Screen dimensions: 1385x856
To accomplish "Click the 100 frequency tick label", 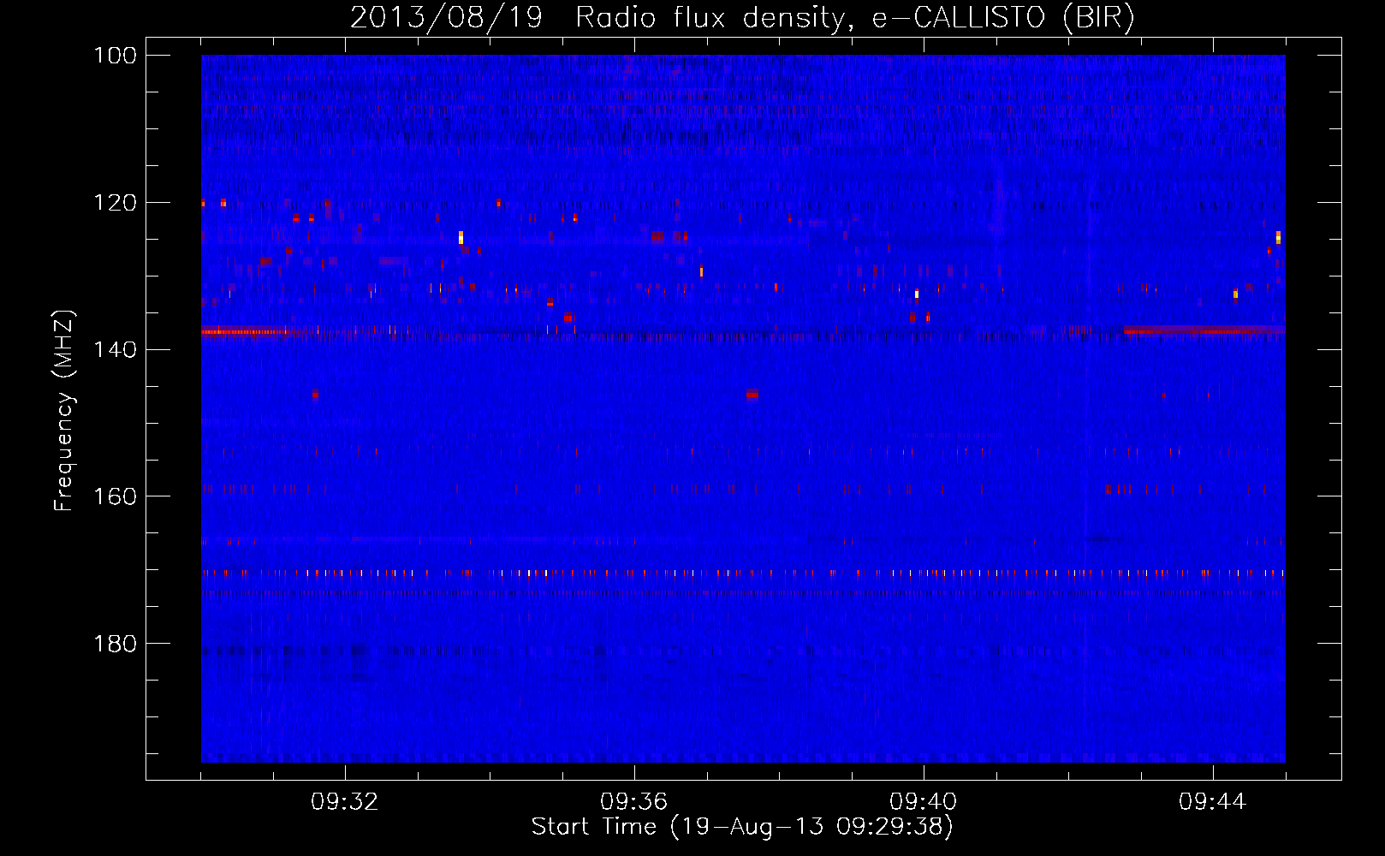I will click(x=116, y=56).
